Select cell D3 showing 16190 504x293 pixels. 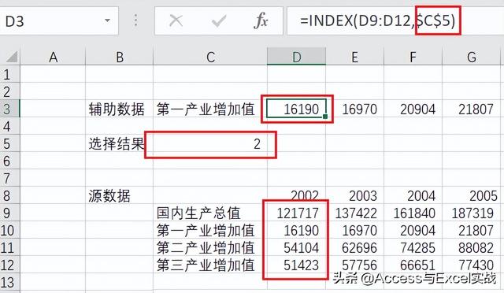pos(296,109)
